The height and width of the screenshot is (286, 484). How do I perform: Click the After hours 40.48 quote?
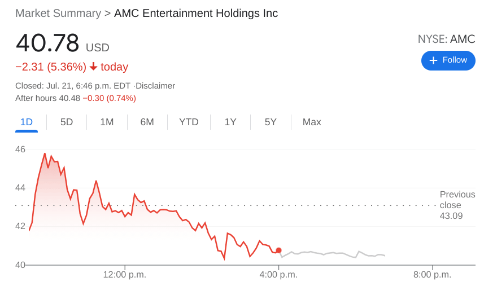(48, 98)
